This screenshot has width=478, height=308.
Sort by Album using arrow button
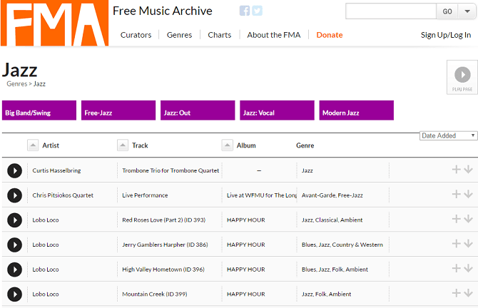(x=227, y=145)
